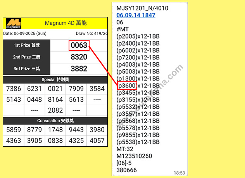Select bet line (p2005)x12-1BB

click(x=138, y=36)
